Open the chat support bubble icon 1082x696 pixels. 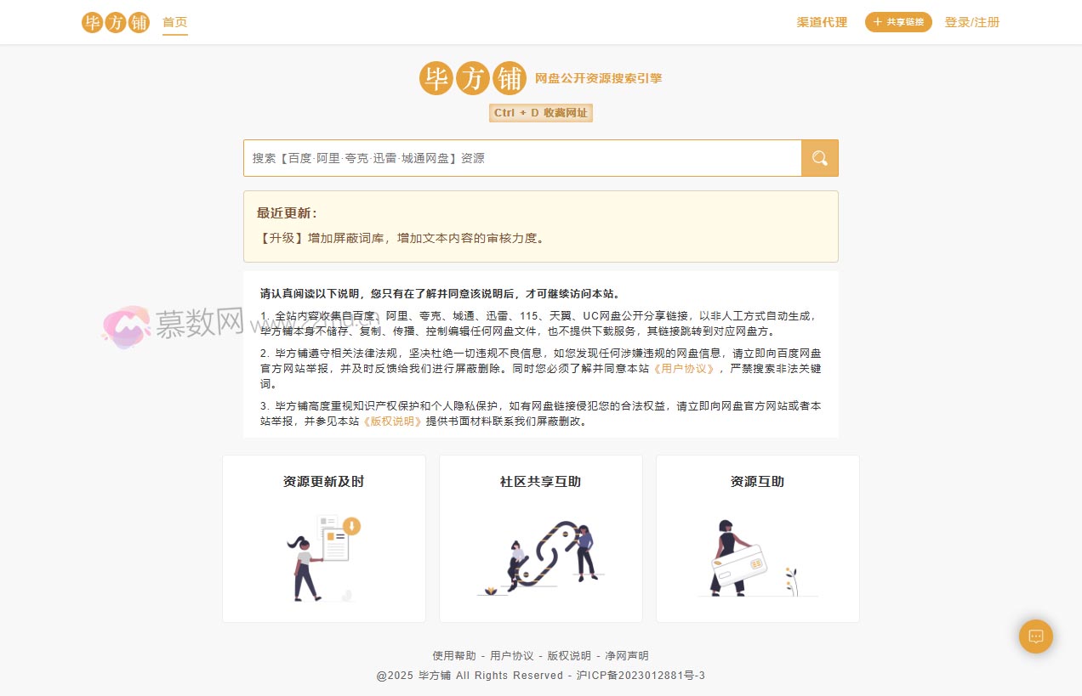[x=1035, y=636]
